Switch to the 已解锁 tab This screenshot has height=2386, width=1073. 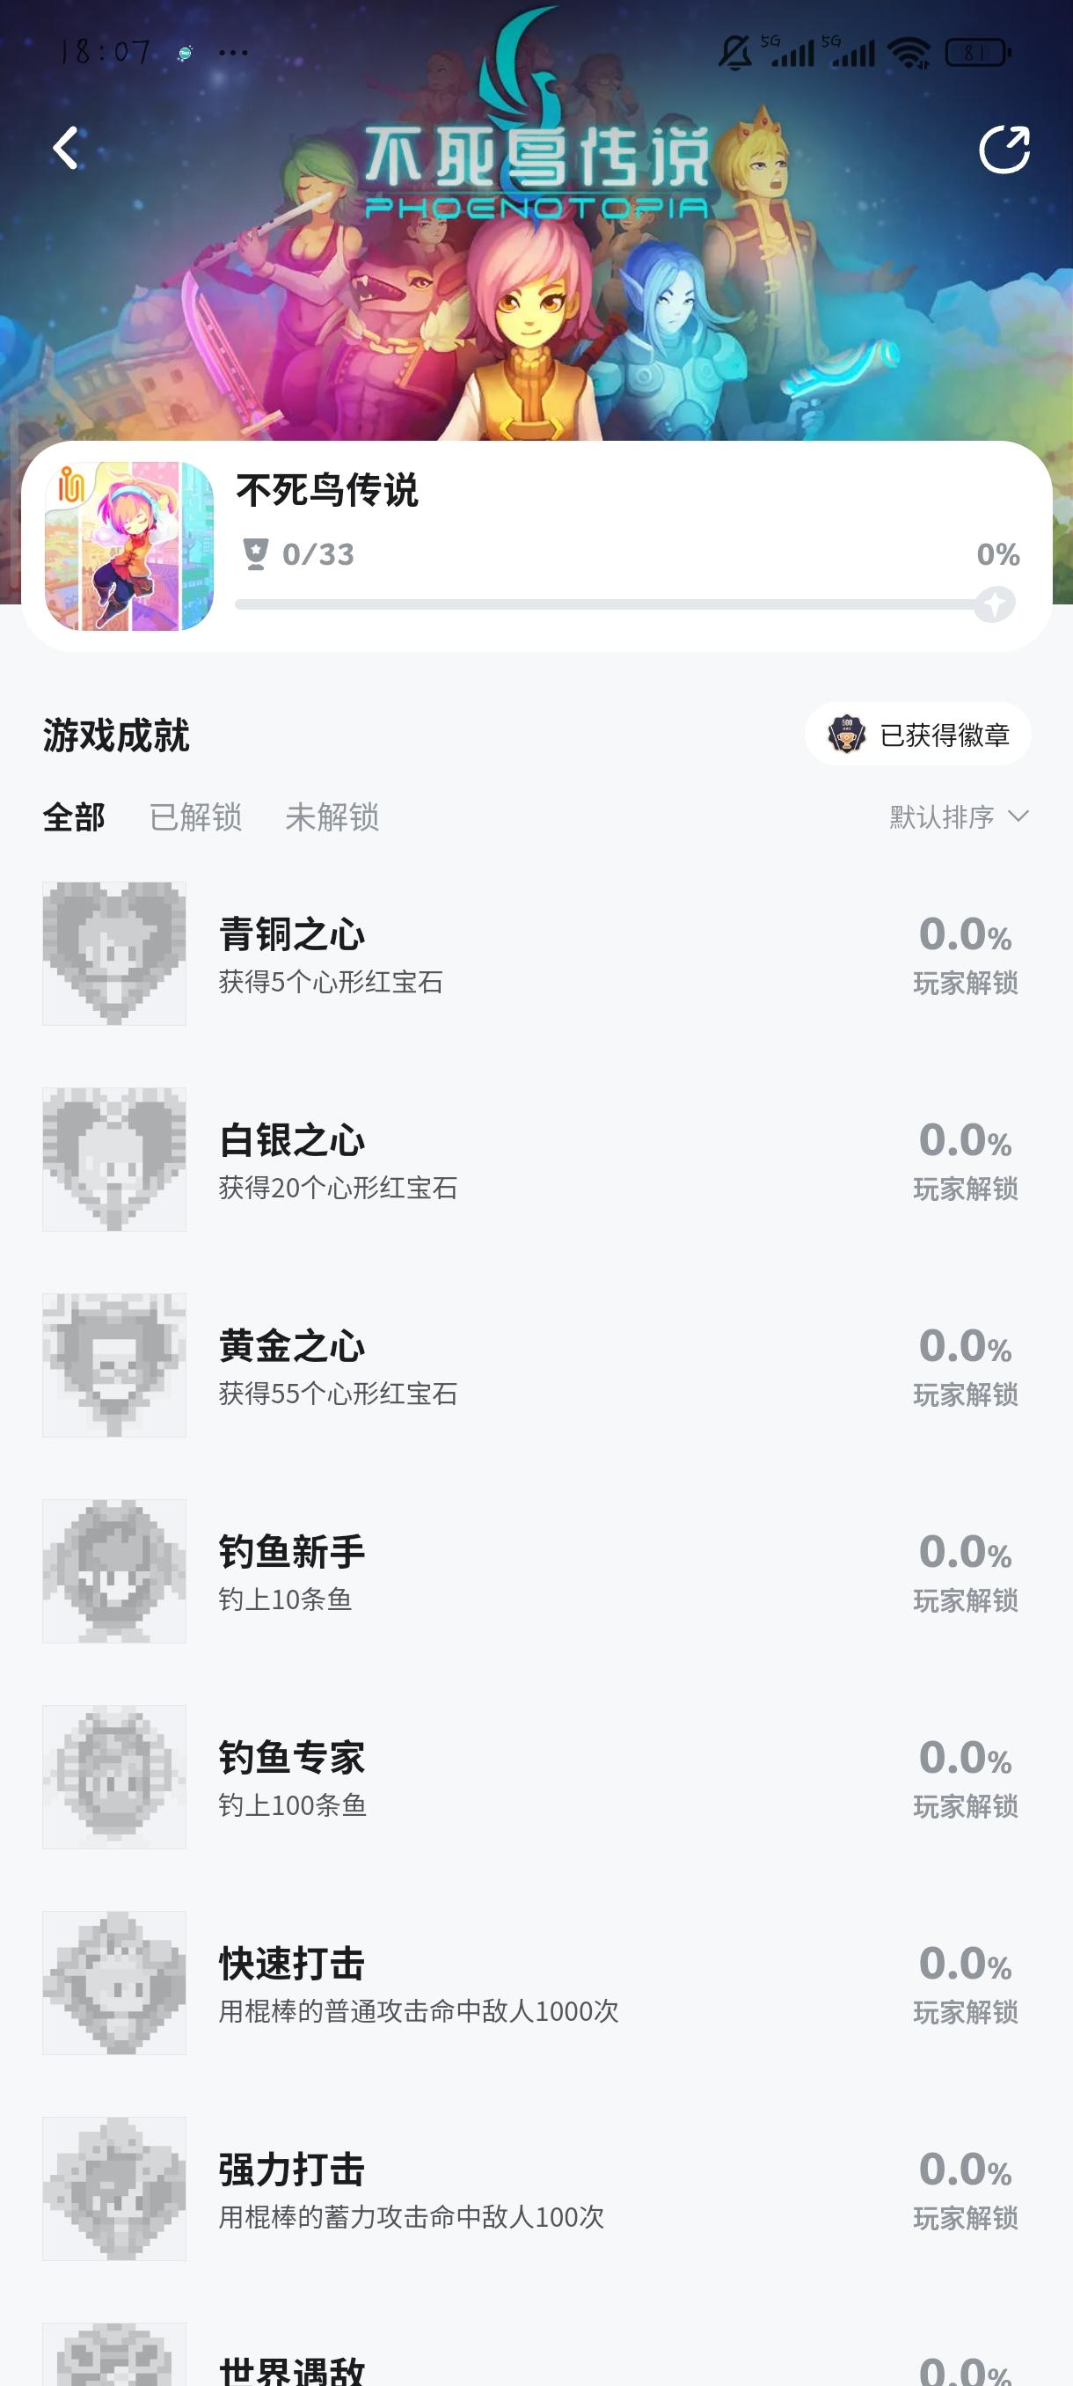[195, 817]
